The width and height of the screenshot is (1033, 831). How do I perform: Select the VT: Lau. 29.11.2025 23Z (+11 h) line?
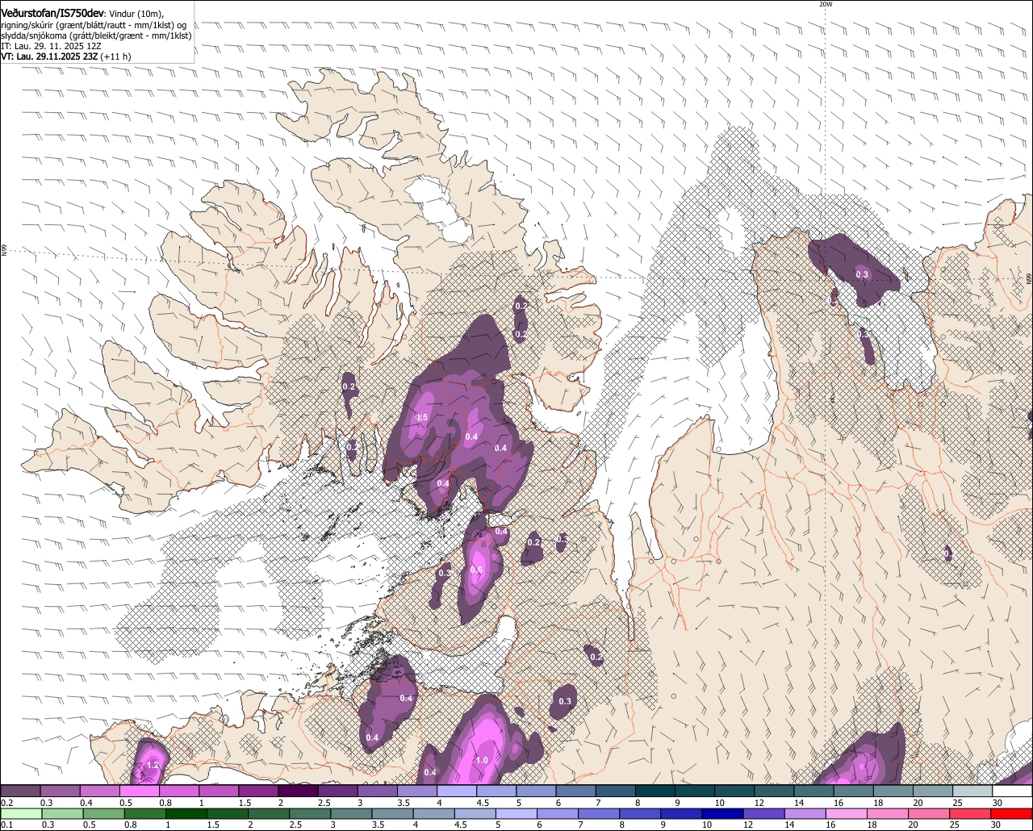[x=66, y=56]
